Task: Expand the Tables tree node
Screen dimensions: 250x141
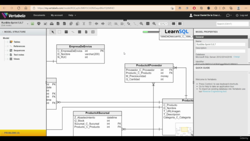Action: coord(7,42)
